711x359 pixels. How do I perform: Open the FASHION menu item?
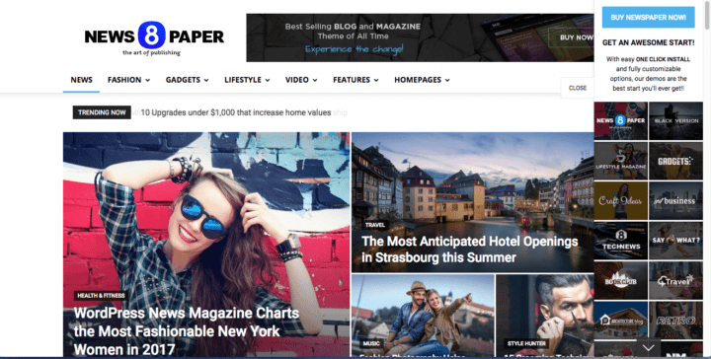pos(124,80)
